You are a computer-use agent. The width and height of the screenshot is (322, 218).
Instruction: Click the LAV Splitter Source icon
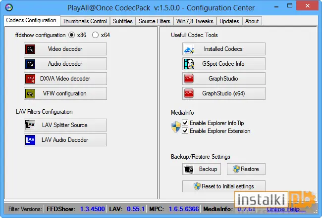pyautogui.click(x=30, y=125)
